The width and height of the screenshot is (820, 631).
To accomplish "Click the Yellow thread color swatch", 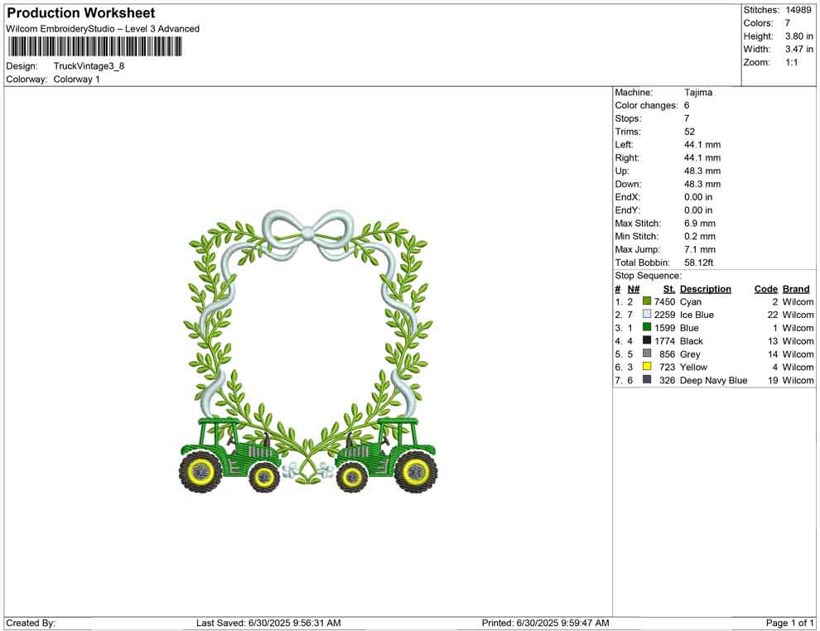I will click(x=647, y=367).
